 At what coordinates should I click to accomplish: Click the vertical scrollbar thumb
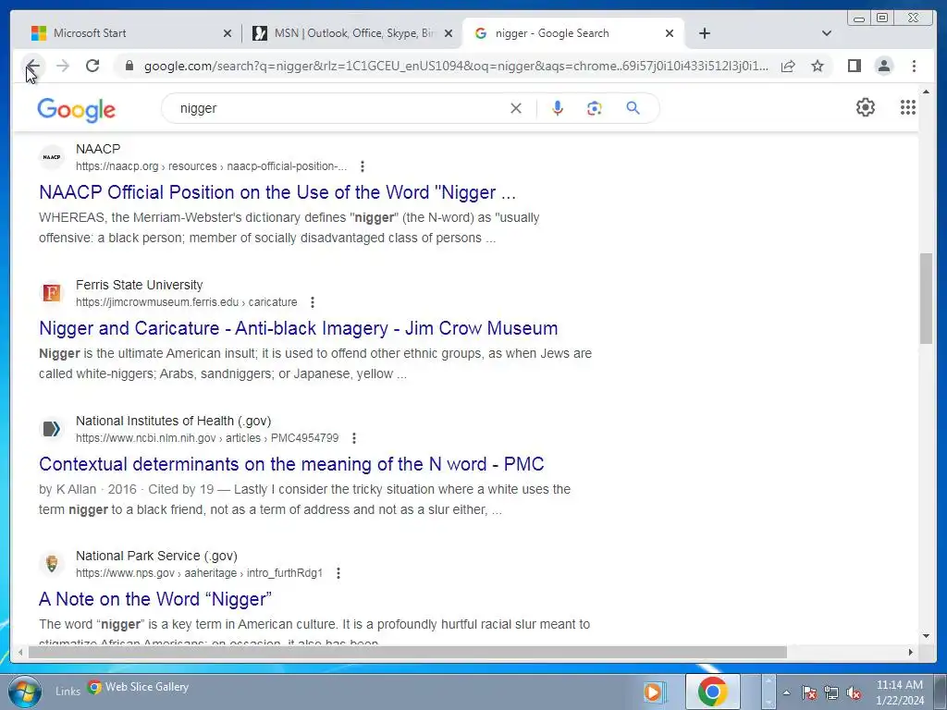point(926,299)
